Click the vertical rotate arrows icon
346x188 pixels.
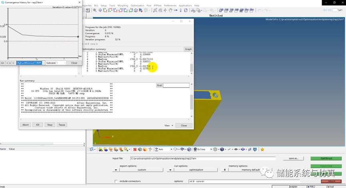tap(181, 10)
